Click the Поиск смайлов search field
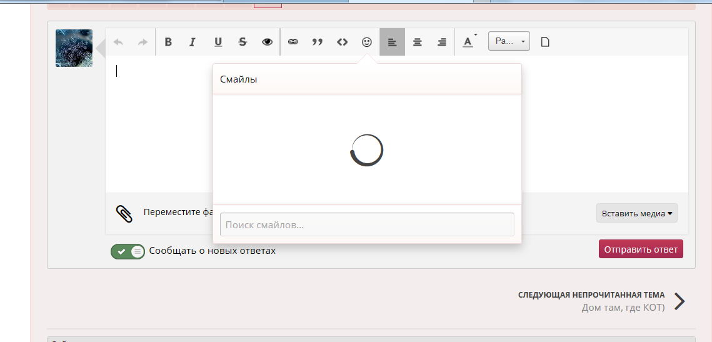 click(x=367, y=224)
